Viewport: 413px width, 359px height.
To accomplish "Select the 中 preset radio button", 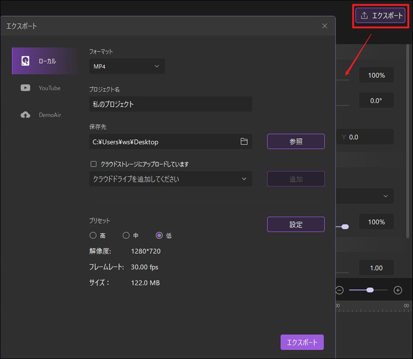I will 126,235.
